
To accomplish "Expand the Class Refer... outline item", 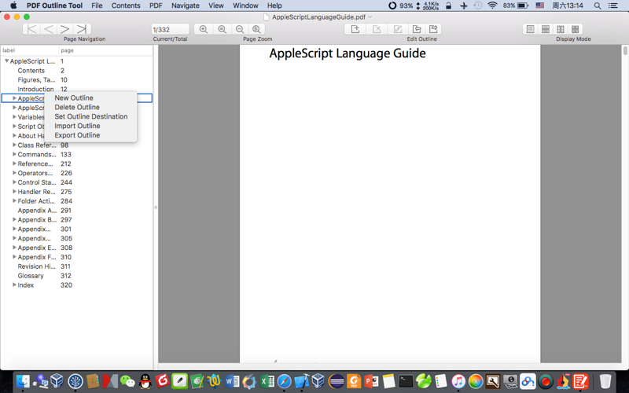I will pyautogui.click(x=14, y=145).
